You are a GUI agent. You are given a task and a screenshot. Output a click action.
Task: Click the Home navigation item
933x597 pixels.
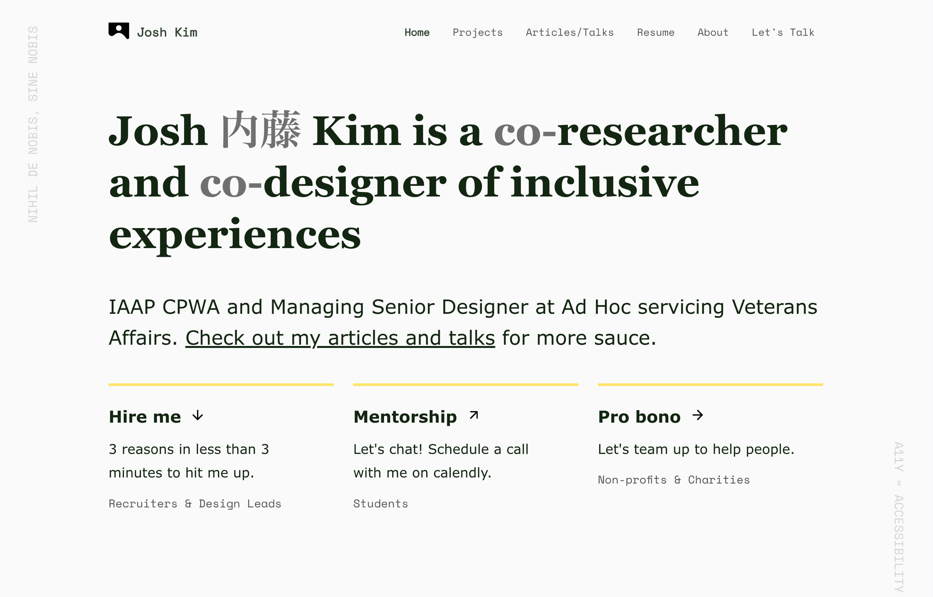(x=417, y=32)
